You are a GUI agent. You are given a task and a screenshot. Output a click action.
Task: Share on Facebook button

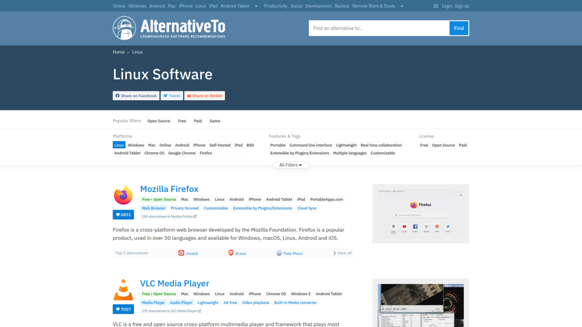136,96
